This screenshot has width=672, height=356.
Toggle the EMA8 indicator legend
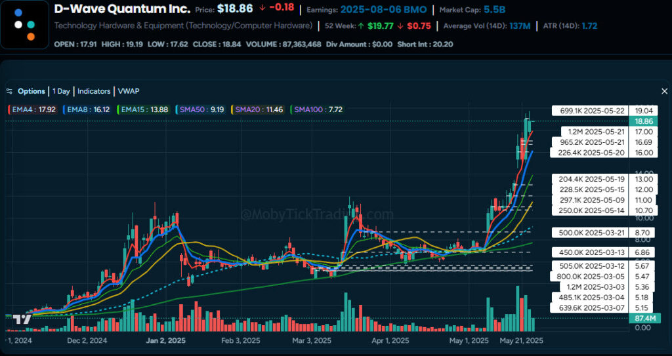click(87, 109)
